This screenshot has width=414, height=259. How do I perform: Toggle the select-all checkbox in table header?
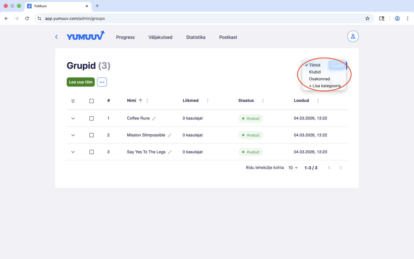[x=92, y=101]
